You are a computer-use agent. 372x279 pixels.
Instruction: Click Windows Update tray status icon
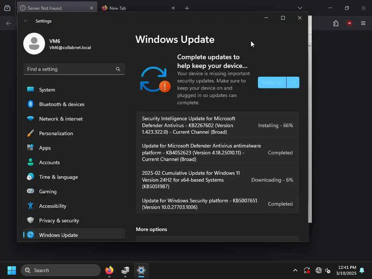(307, 270)
